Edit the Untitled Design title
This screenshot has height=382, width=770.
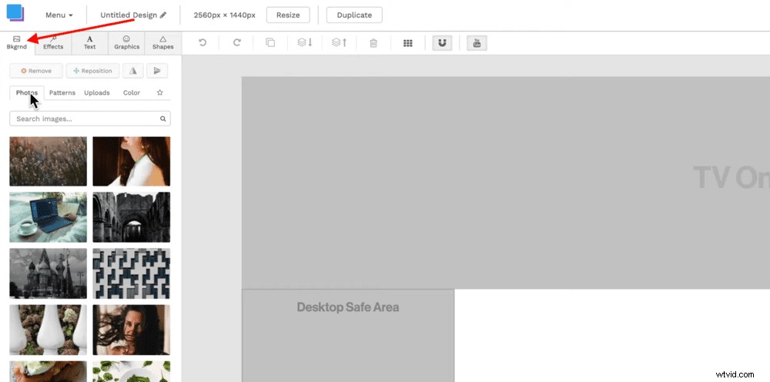tap(133, 15)
